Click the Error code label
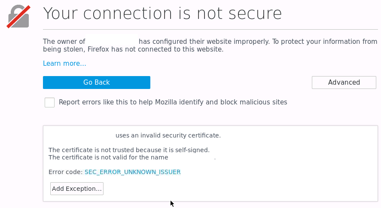Viewport: 381px width, 208px height. (65, 172)
